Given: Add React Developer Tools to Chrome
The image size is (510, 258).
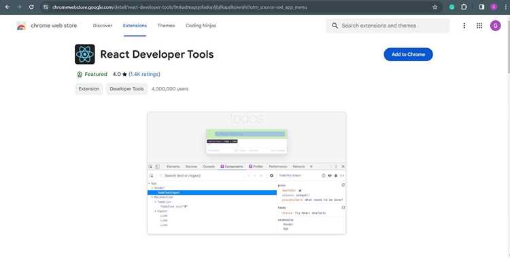Looking at the screenshot, I should 408,54.
